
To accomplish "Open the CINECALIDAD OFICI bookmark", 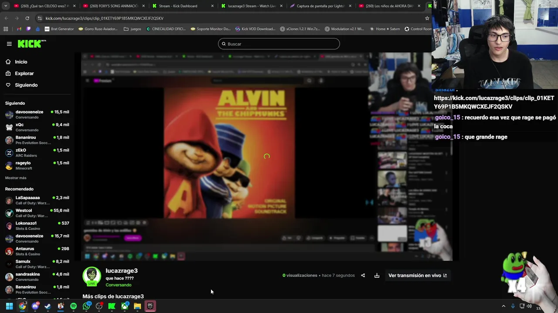I will tap(166, 29).
